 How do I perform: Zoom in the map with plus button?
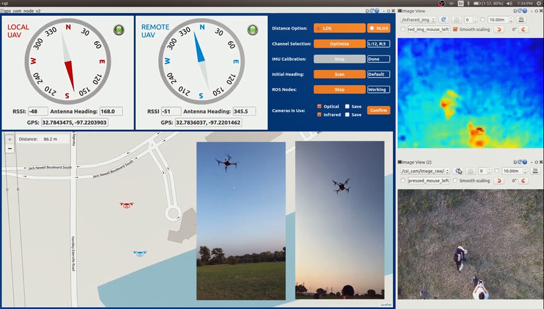click(x=10, y=139)
